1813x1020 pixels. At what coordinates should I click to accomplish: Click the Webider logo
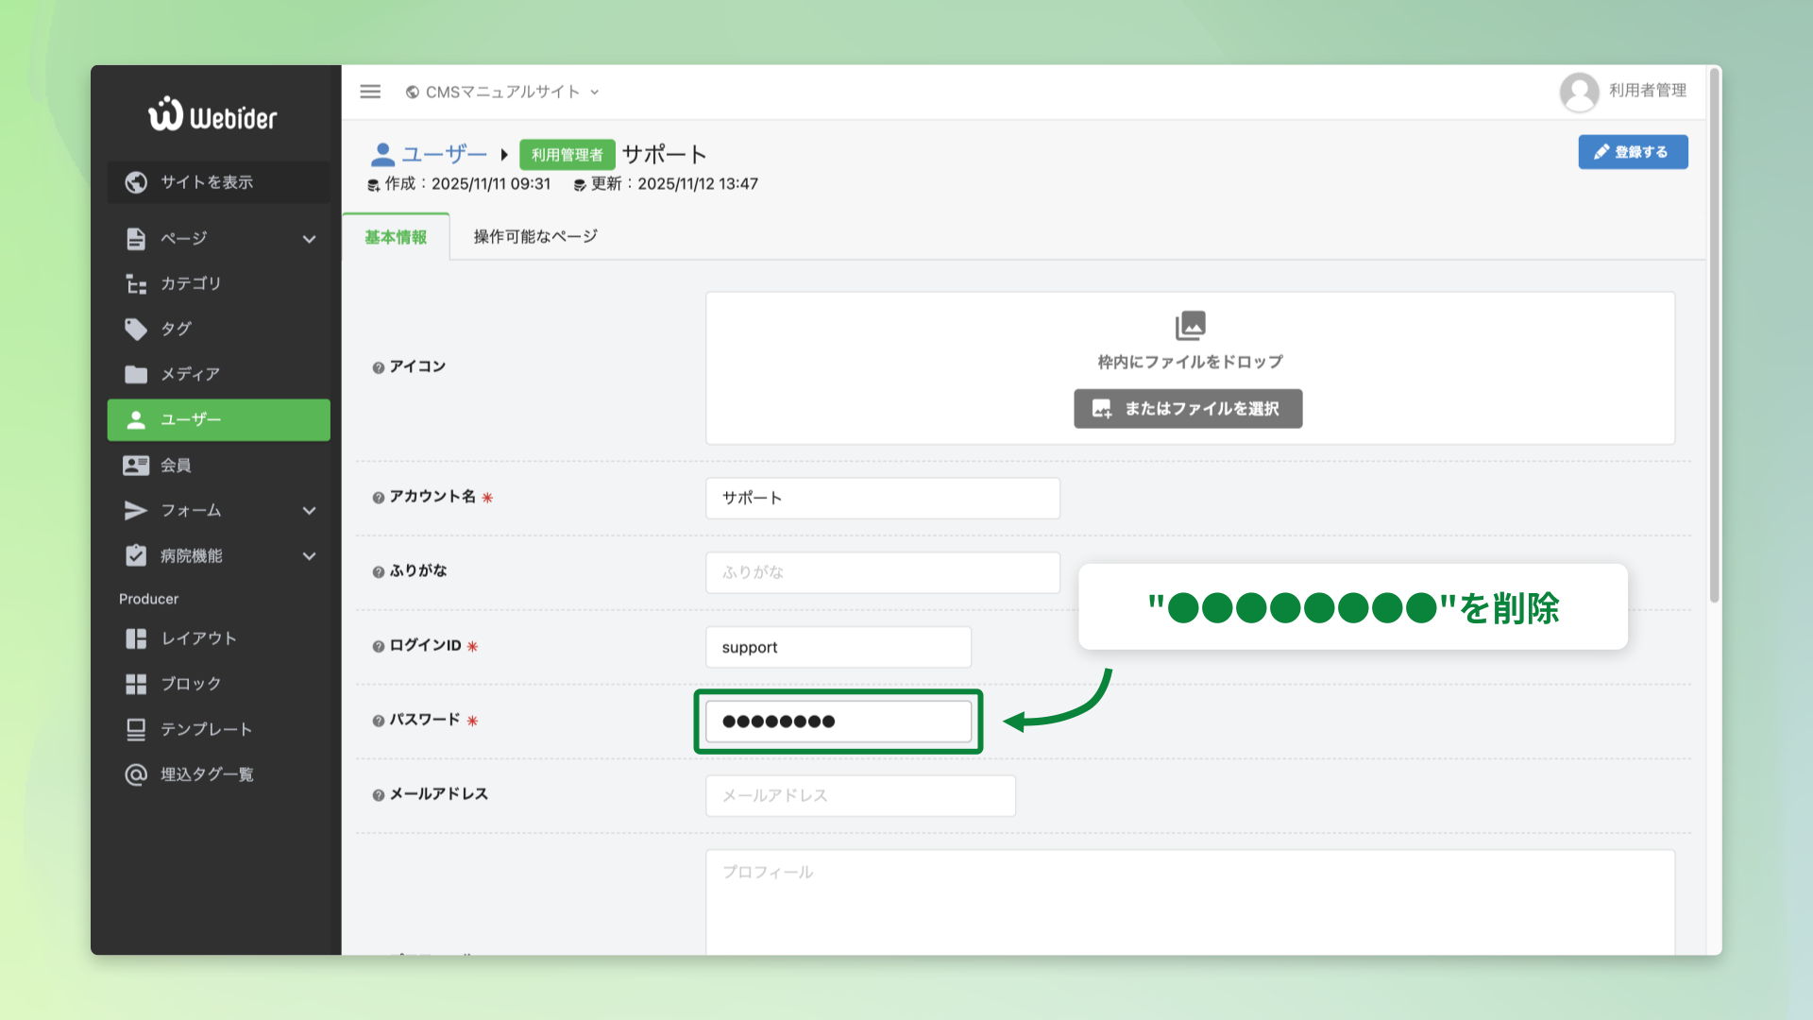point(212,114)
